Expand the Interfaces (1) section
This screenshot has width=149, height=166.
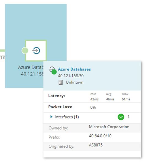coord(51,117)
